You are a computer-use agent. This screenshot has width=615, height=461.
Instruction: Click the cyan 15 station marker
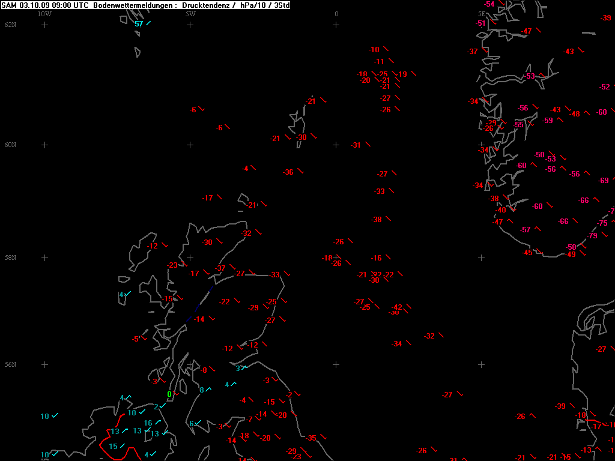[113, 447]
